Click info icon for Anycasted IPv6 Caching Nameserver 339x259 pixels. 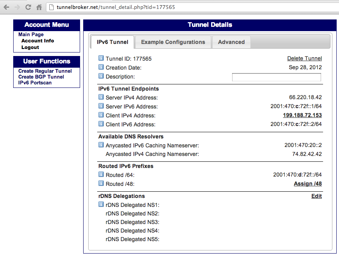pyautogui.click(x=101, y=145)
